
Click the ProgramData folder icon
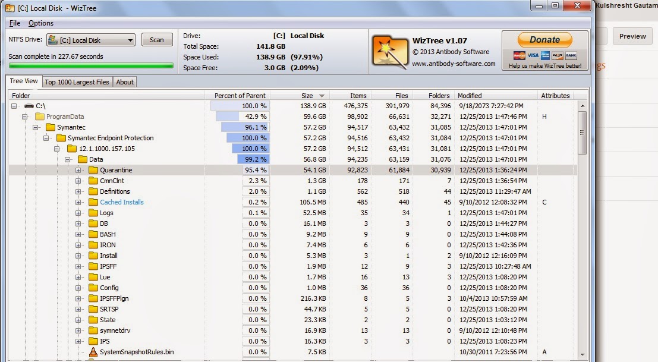point(40,117)
